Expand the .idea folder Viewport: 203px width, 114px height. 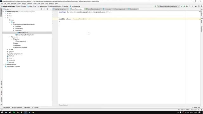click(5, 14)
